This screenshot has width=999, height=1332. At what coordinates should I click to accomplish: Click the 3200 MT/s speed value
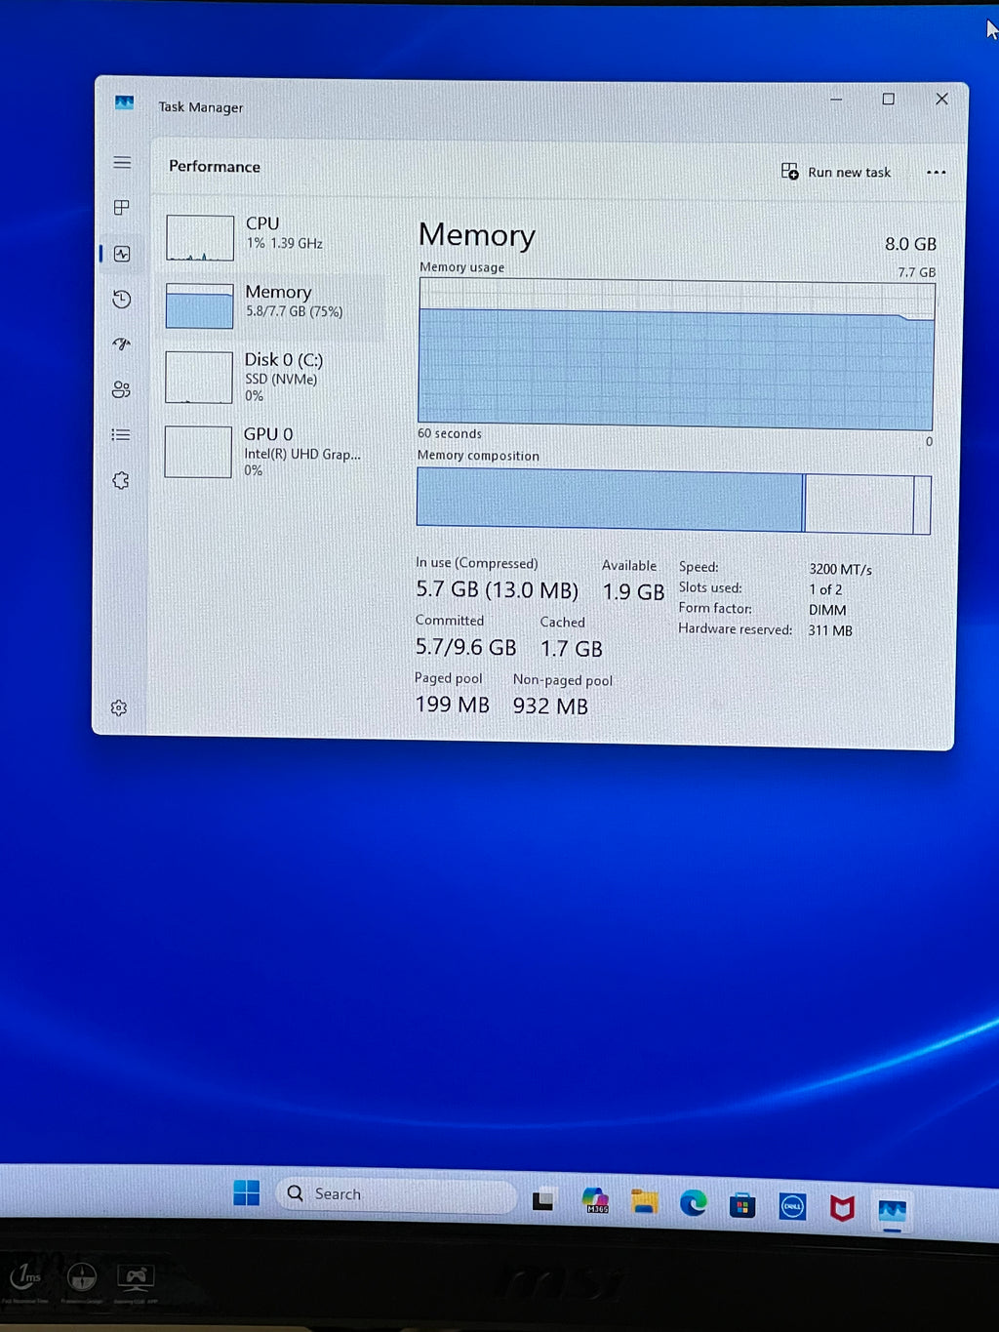click(x=840, y=569)
